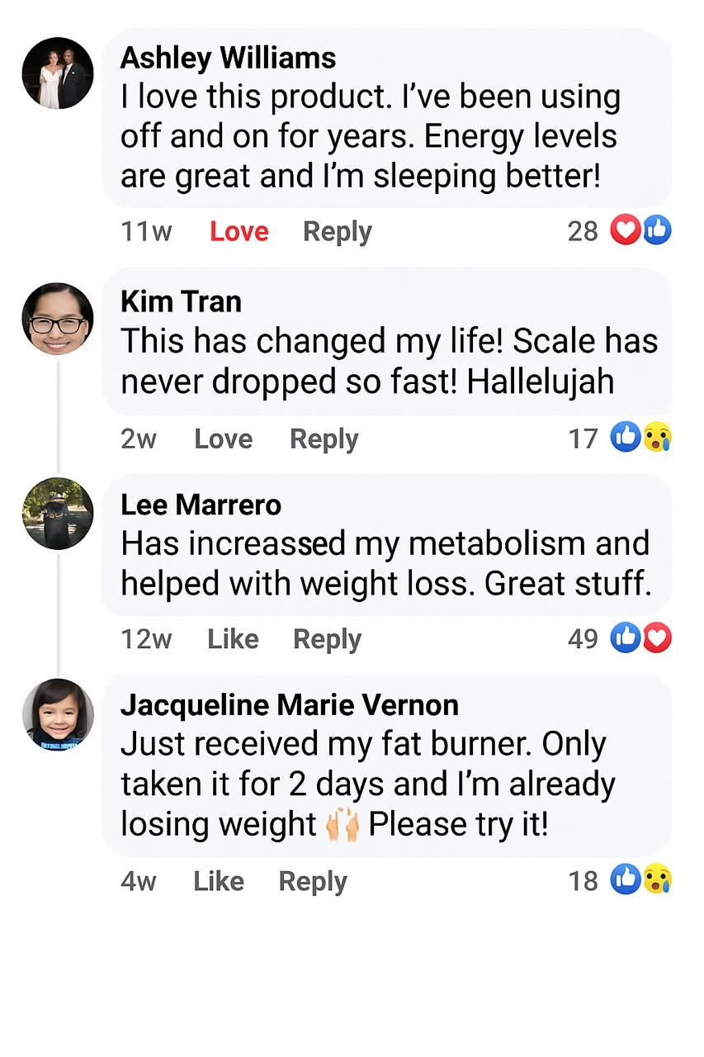Toggle the red Love reaction on Ashley's comment
This screenshot has width=704, height=1057.
(x=239, y=231)
